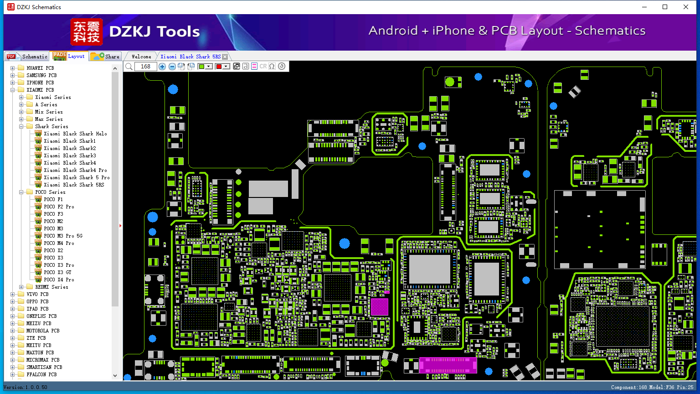Screen dimensions: 700x394
Task: Toggle the CR component display button
Action: pos(263,67)
